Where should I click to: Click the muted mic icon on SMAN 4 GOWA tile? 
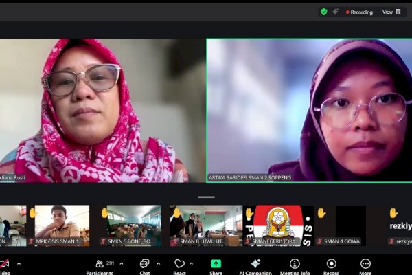pyautogui.click(x=320, y=241)
